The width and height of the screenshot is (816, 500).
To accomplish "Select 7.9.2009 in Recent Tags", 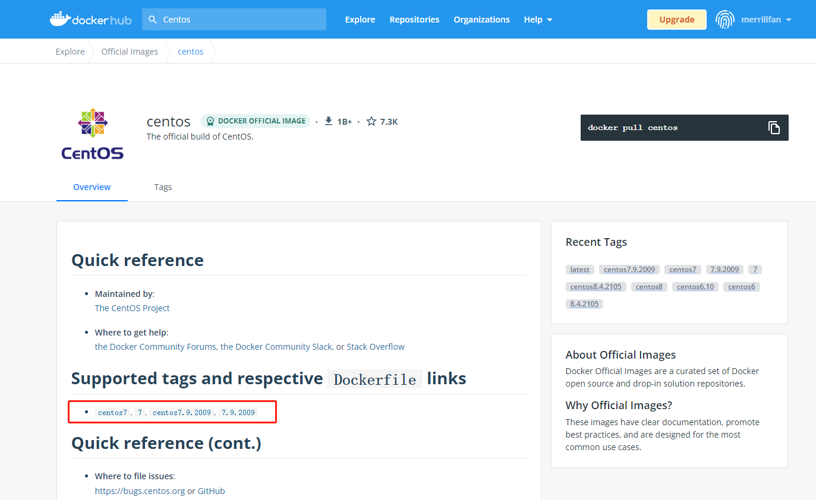I will pyautogui.click(x=724, y=270).
